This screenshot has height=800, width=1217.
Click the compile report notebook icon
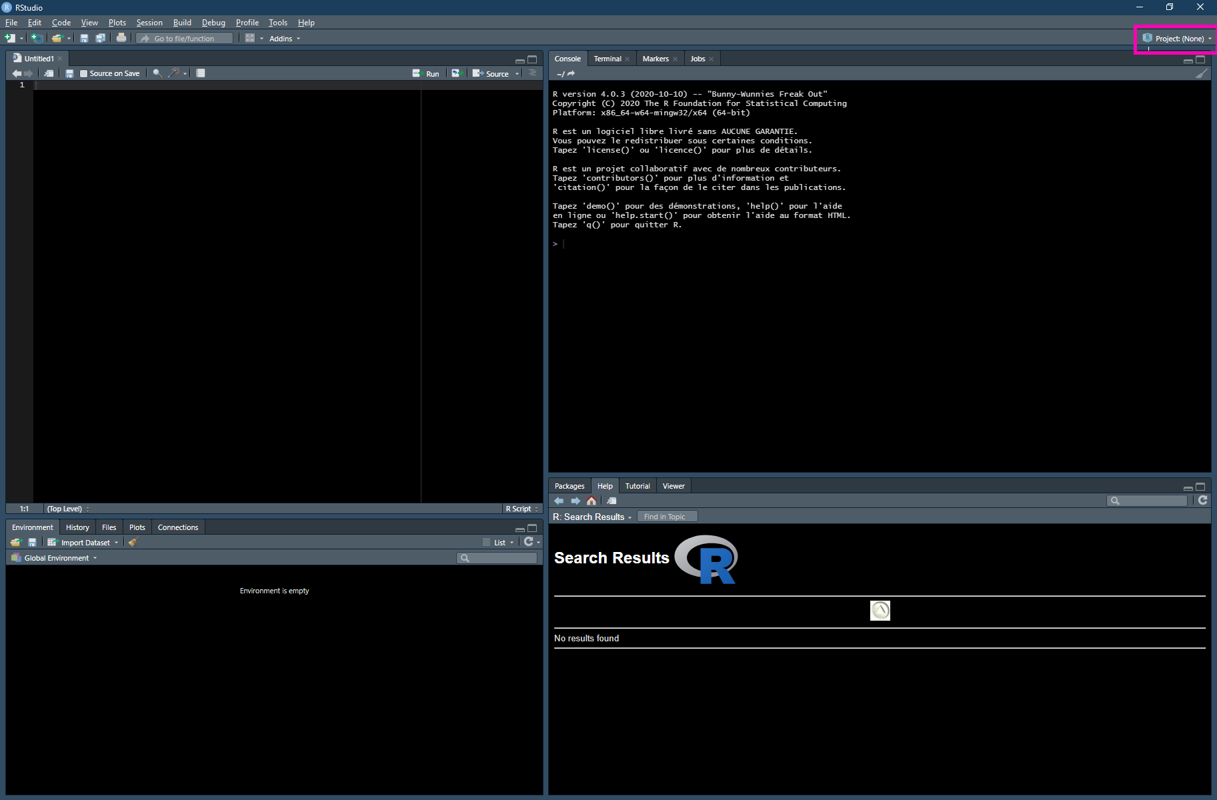click(200, 73)
